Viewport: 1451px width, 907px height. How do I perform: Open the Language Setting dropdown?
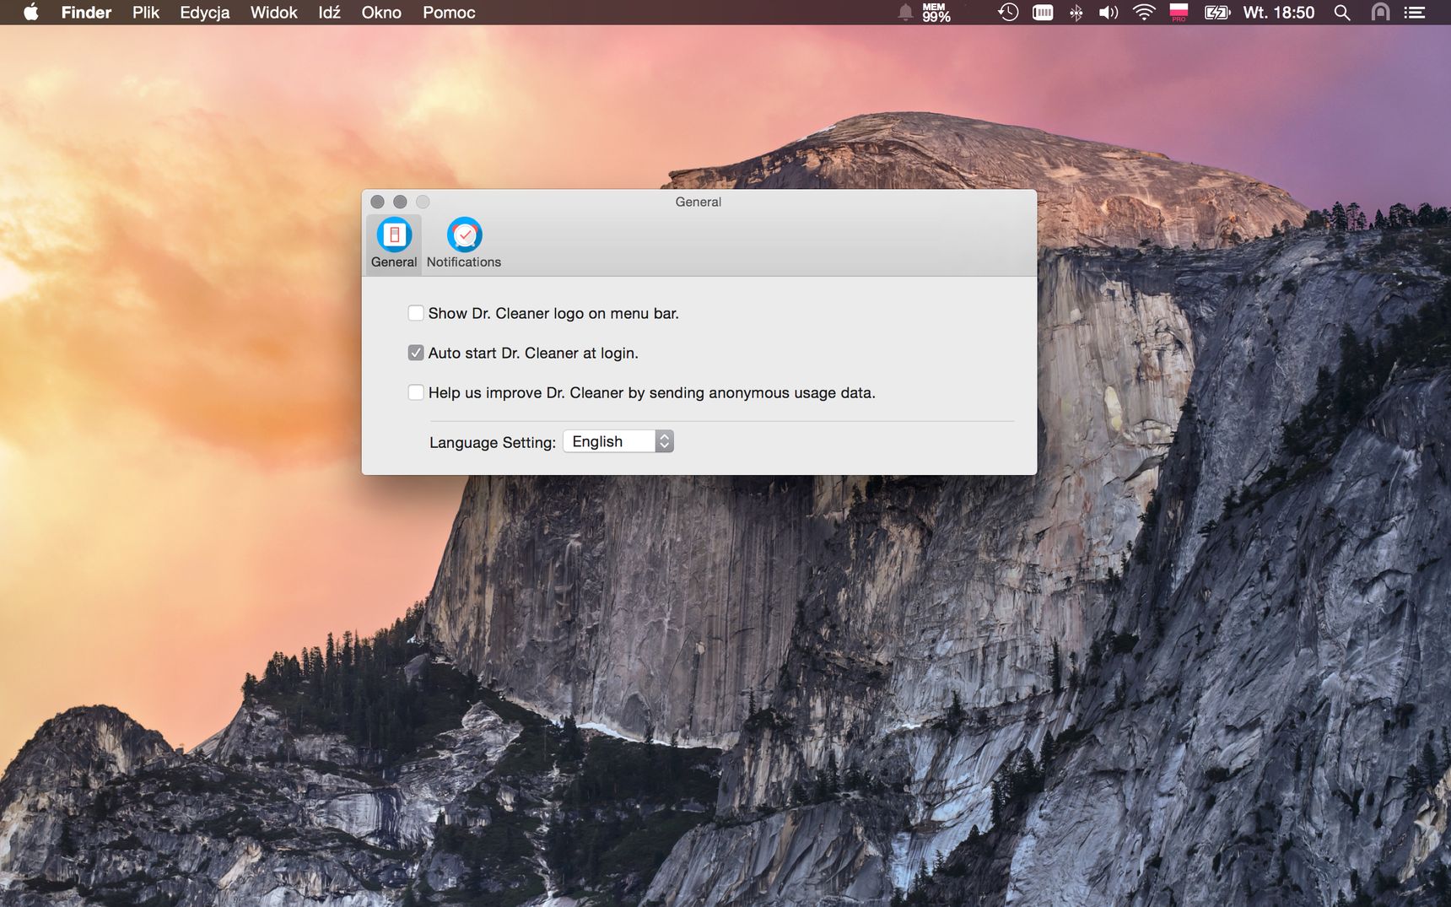618,441
